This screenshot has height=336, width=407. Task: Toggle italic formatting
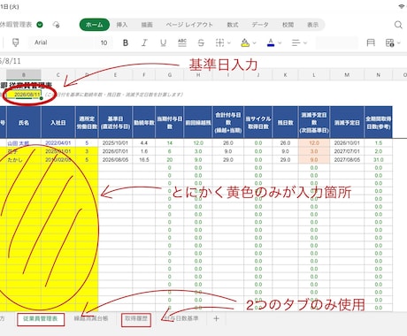(x=144, y=43)
